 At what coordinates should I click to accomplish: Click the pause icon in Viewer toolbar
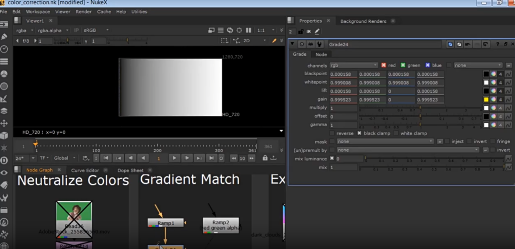point(249,30)
